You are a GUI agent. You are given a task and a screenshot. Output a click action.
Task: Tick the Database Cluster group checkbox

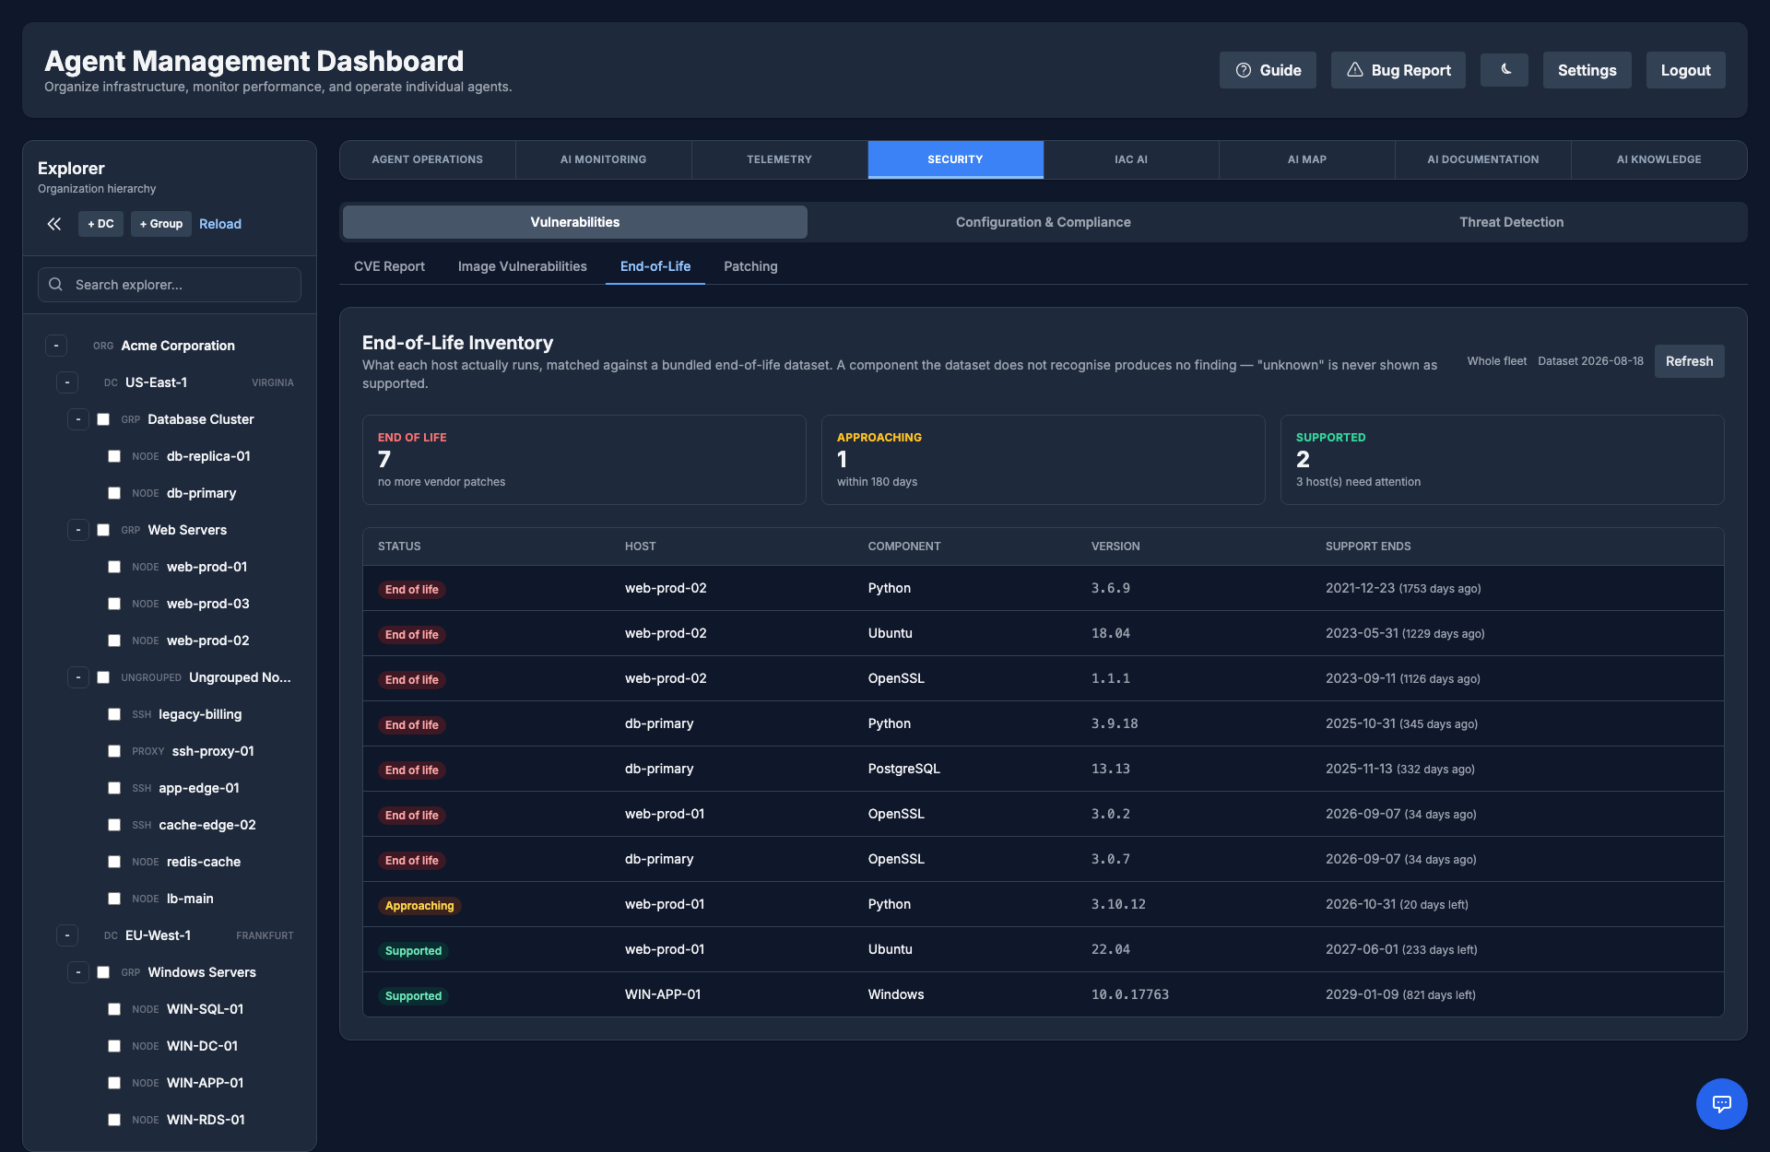pyautogui.click(x=103, y=419)
